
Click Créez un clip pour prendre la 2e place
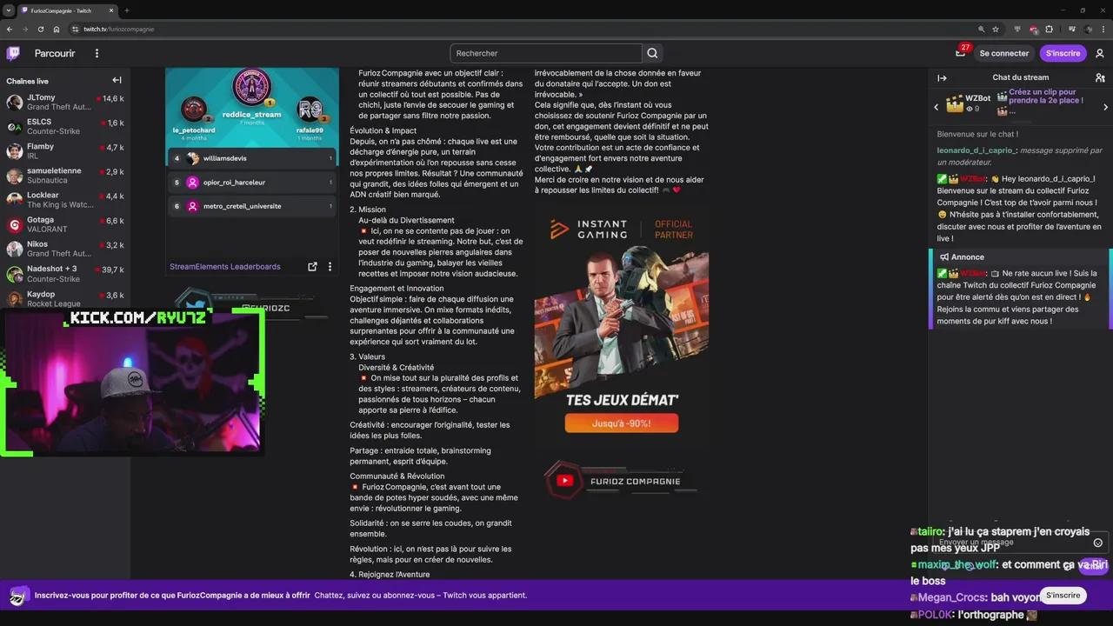[1046, 96]
